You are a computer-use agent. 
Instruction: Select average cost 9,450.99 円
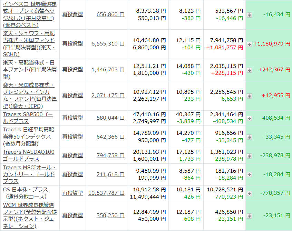(151, 171)
